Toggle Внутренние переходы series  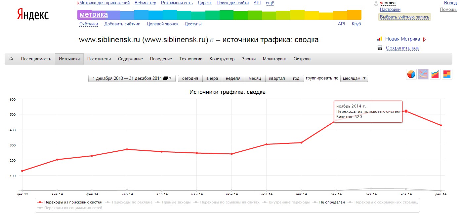coord(286,202)
